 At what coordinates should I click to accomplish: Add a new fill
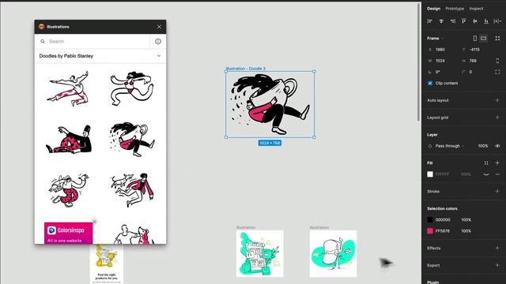click(497, 163)
